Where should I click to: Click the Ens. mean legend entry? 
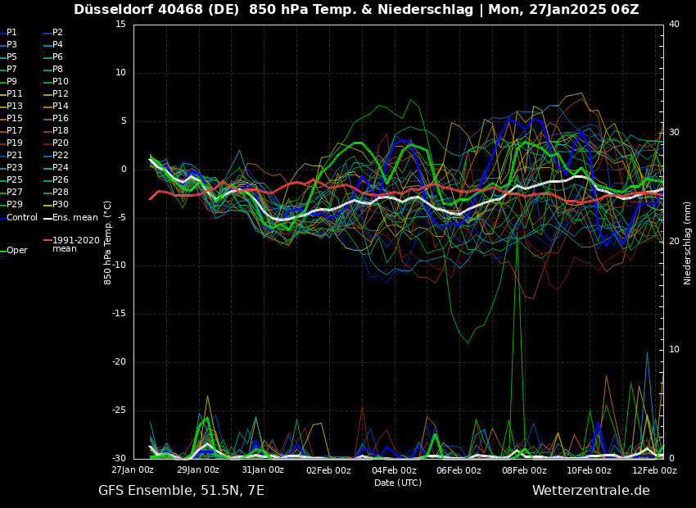point(75,218)
